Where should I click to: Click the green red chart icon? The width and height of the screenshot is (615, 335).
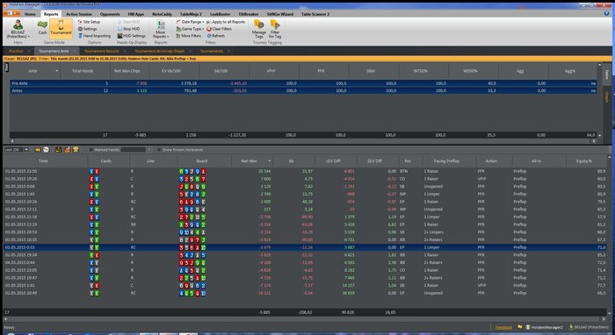(x=59, y=150)
